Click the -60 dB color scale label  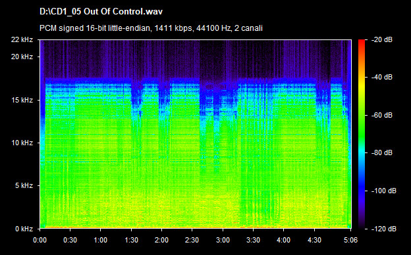(382, 115)
